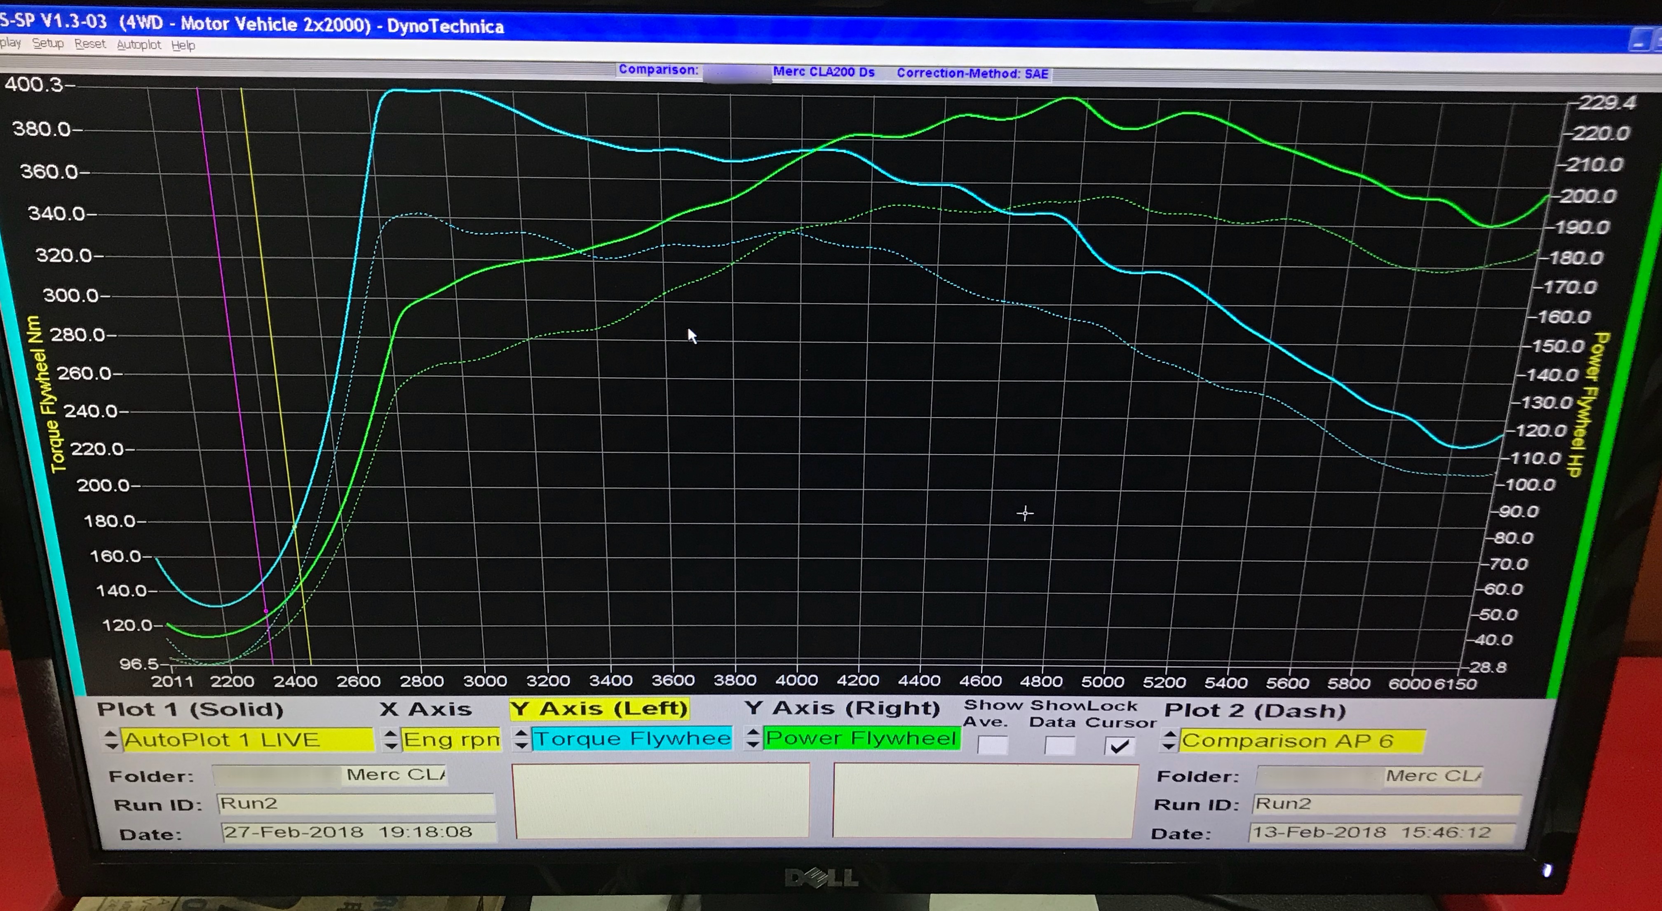Click the Correction-Method: SAE label

click(972, 73)
